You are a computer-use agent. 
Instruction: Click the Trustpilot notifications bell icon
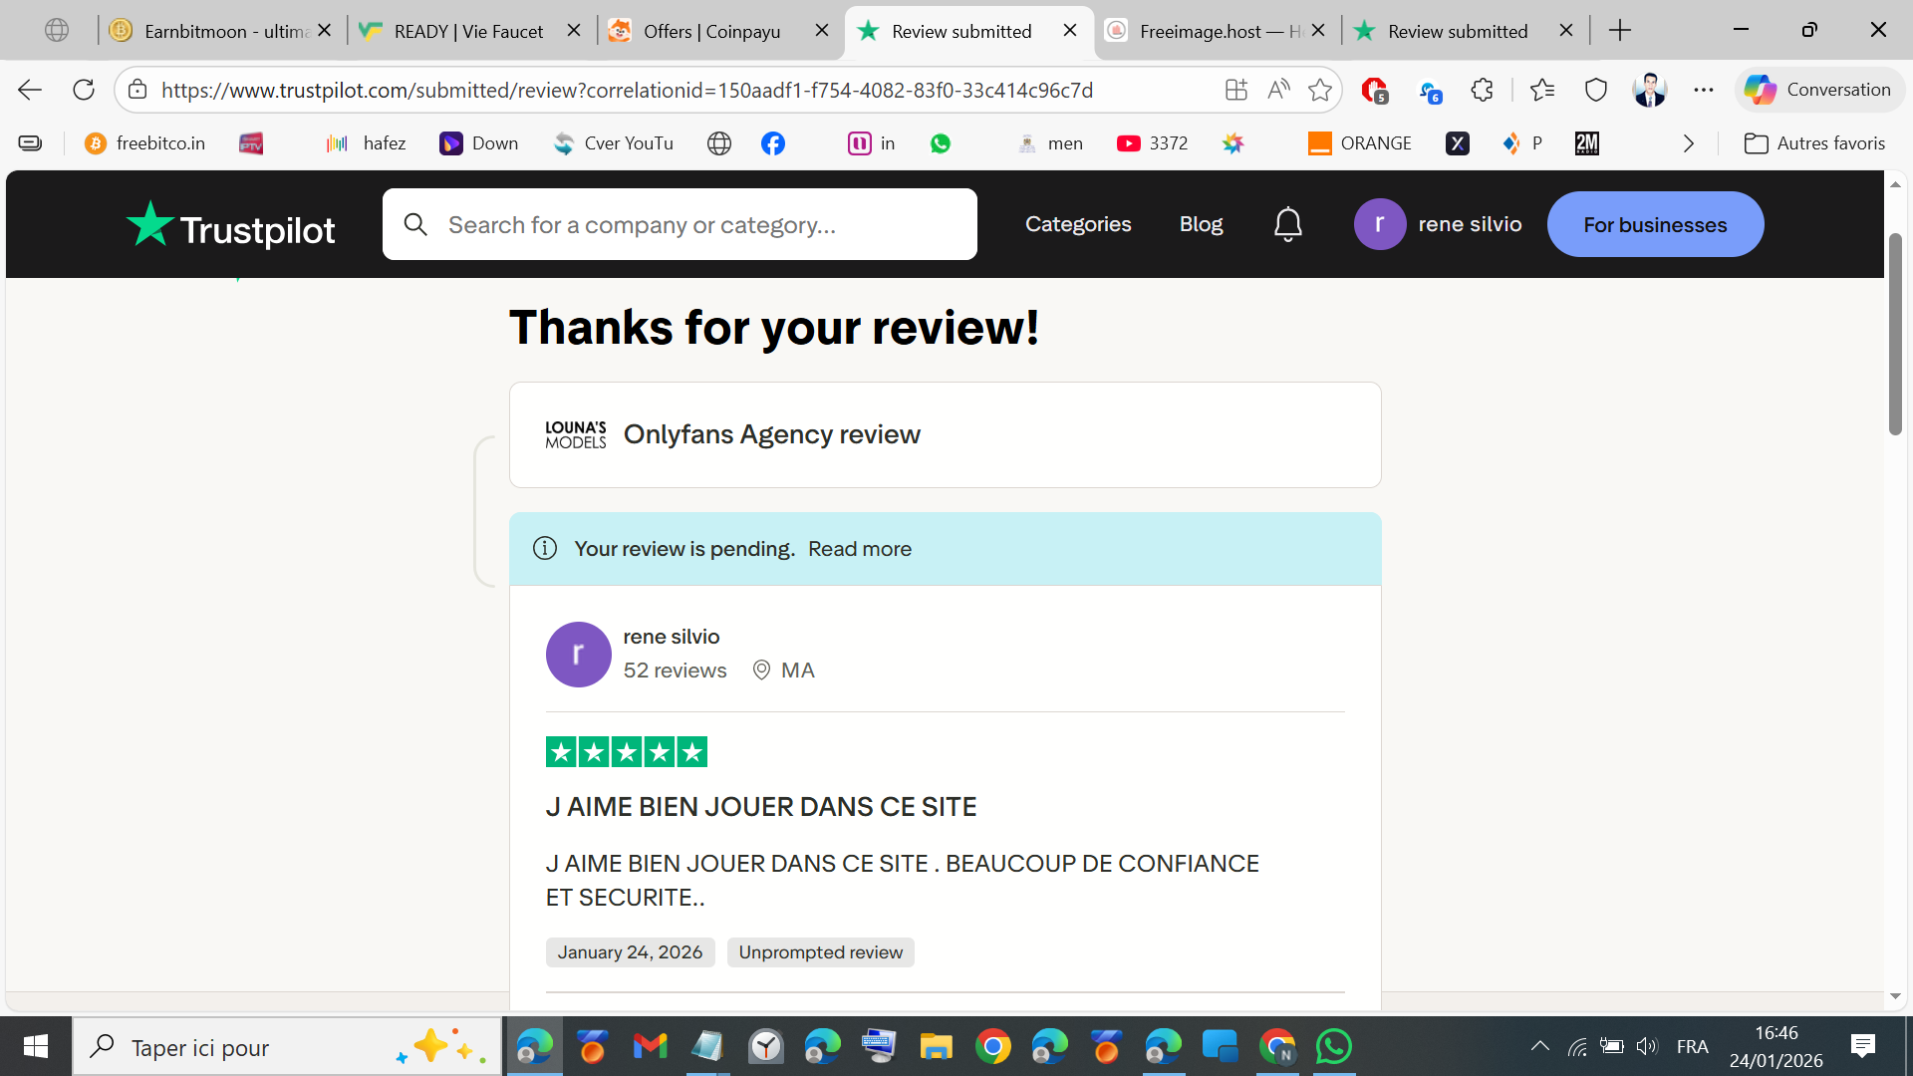[x=1287, y=224]
